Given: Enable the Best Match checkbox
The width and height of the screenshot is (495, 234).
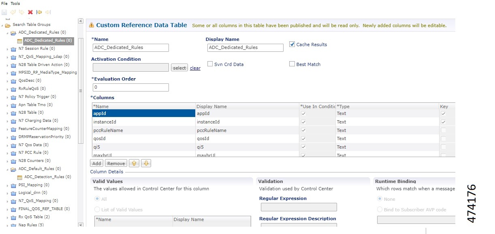Looking at the screenshot, I should [x=292, y=64].
